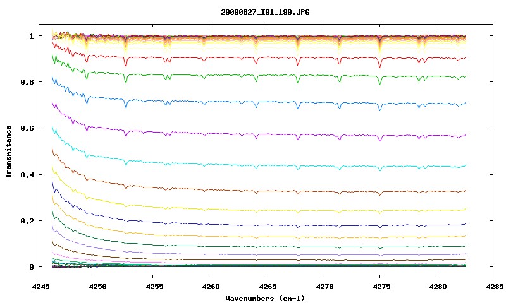Image resolution: width=506 pixels, height=303 pixels.
Task: Click x-axis tick label 4255
Action: pyautogui.click(x=154, y=287)
